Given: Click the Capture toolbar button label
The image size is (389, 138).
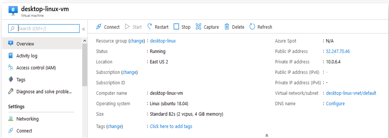Looking at the screenshot, I should 211,27.
